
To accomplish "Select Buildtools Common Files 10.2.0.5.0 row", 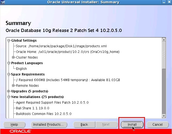I will (x=44, y=114).
